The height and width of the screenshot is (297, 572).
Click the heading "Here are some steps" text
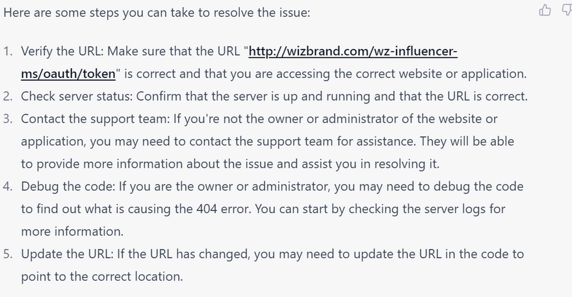pyautogui.click(x=156, y=12)
